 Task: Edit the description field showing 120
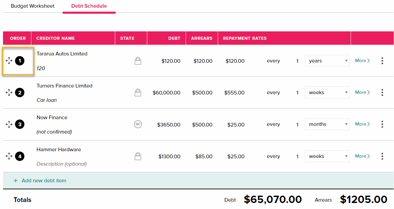41,68
